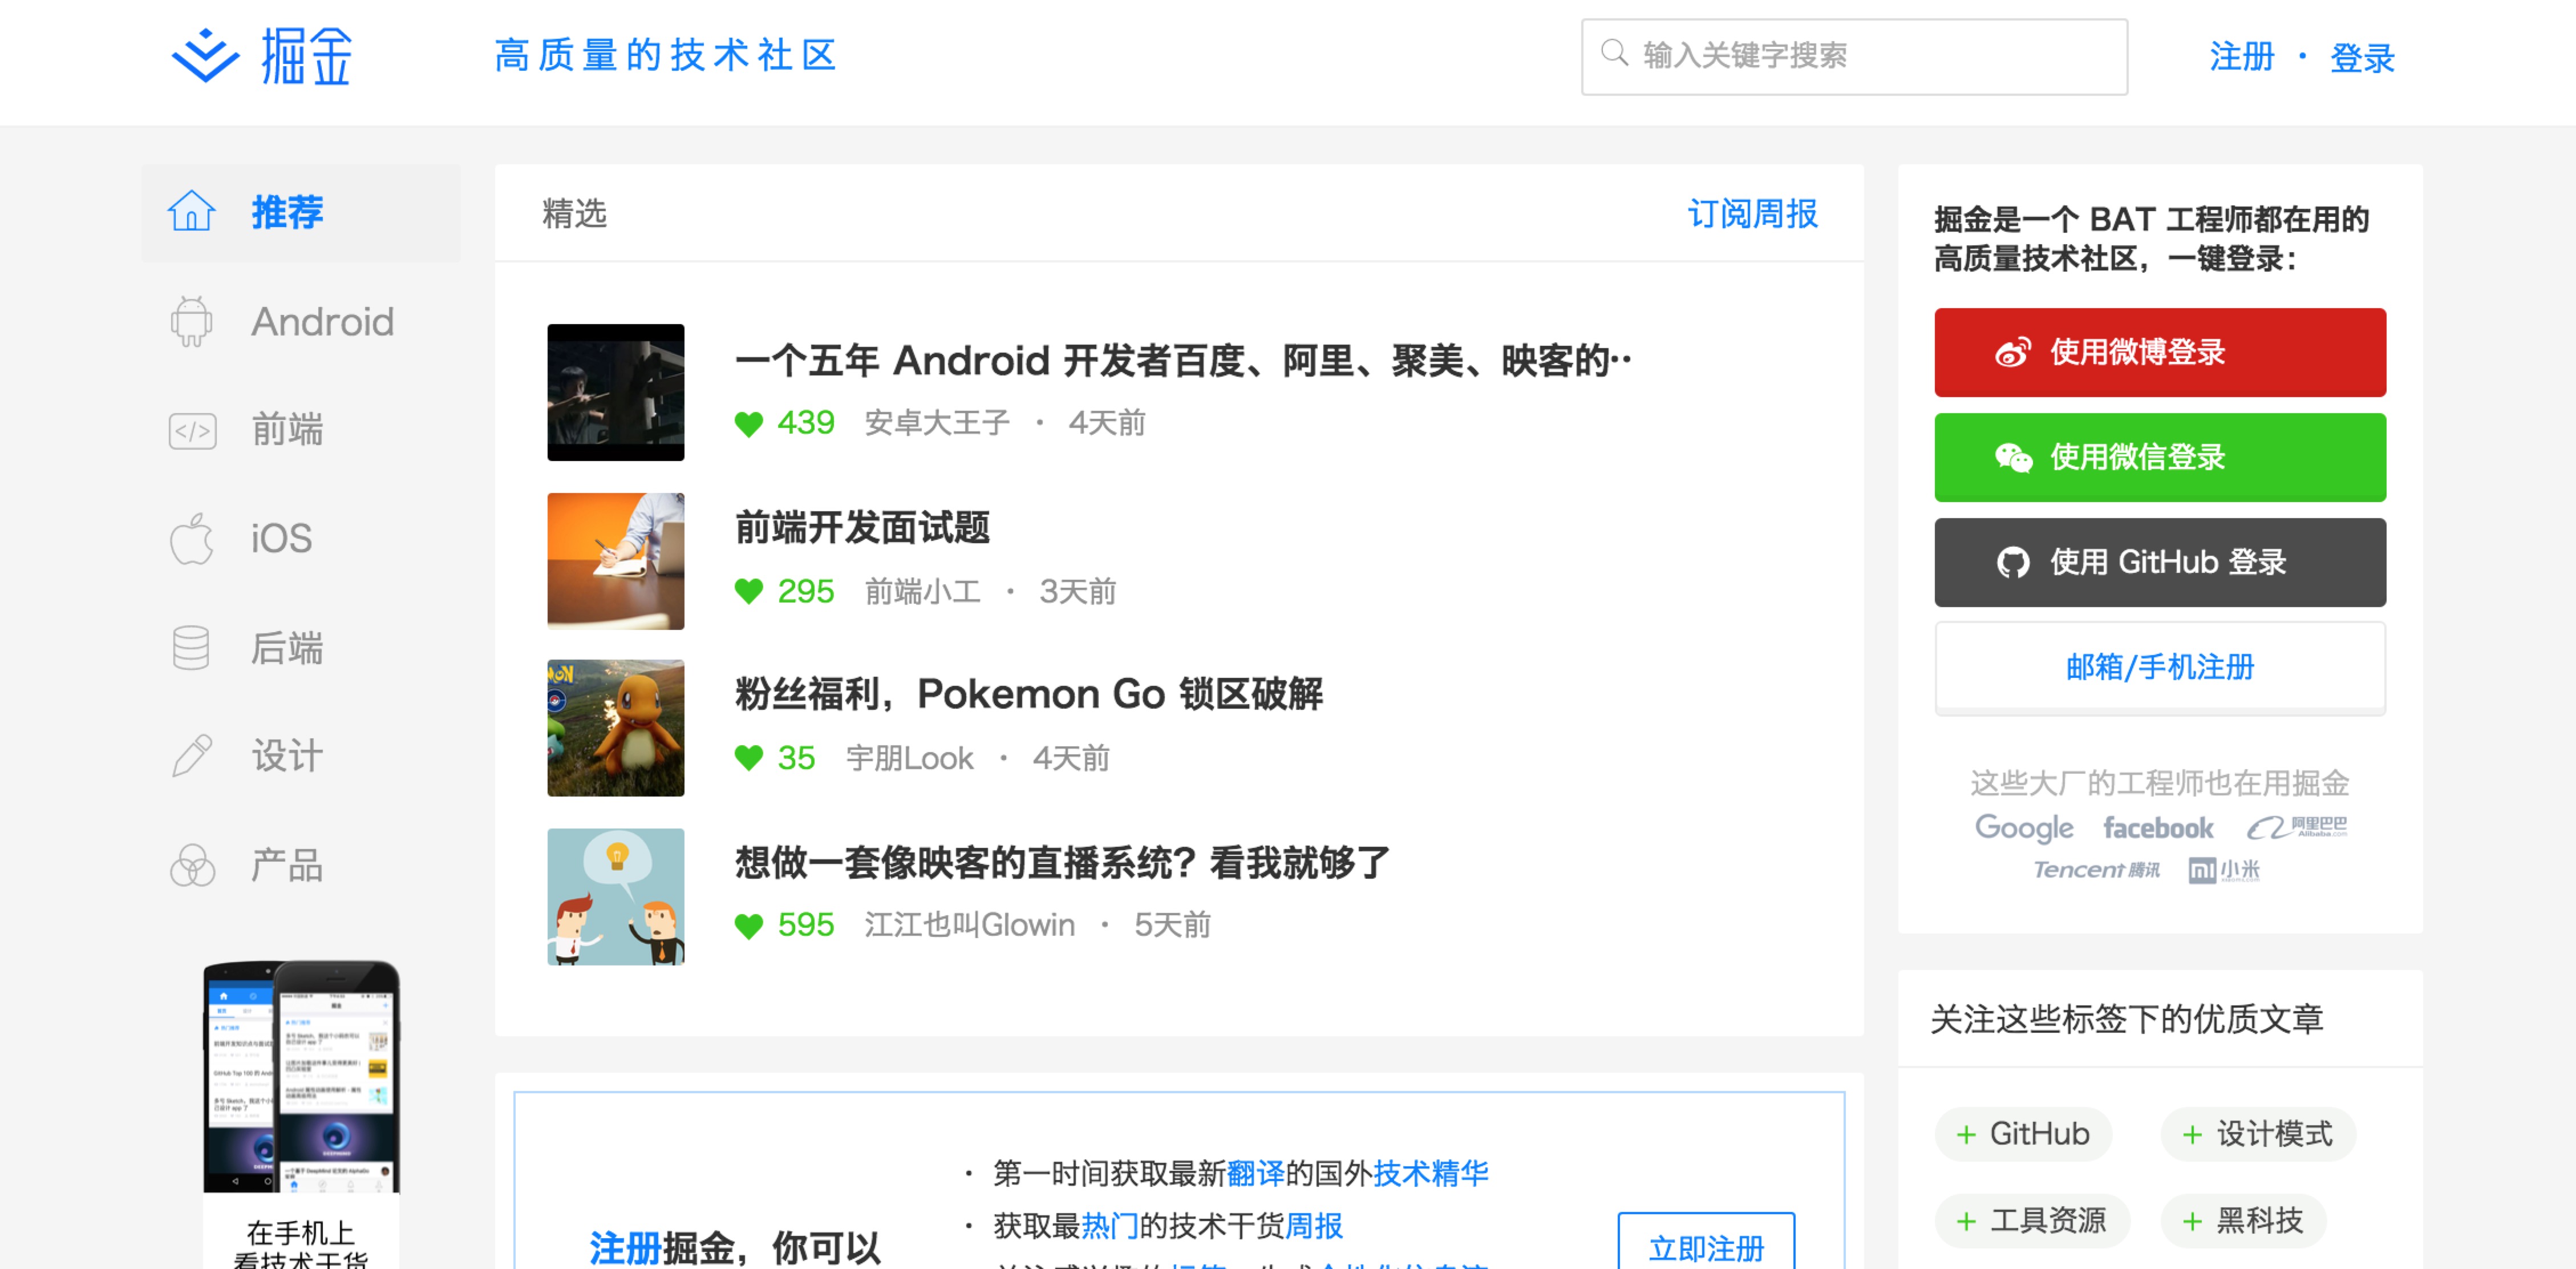Screen dimensions: 2576x1269
Task: Click the pencil icon for 设计
Action: point(191,755)
